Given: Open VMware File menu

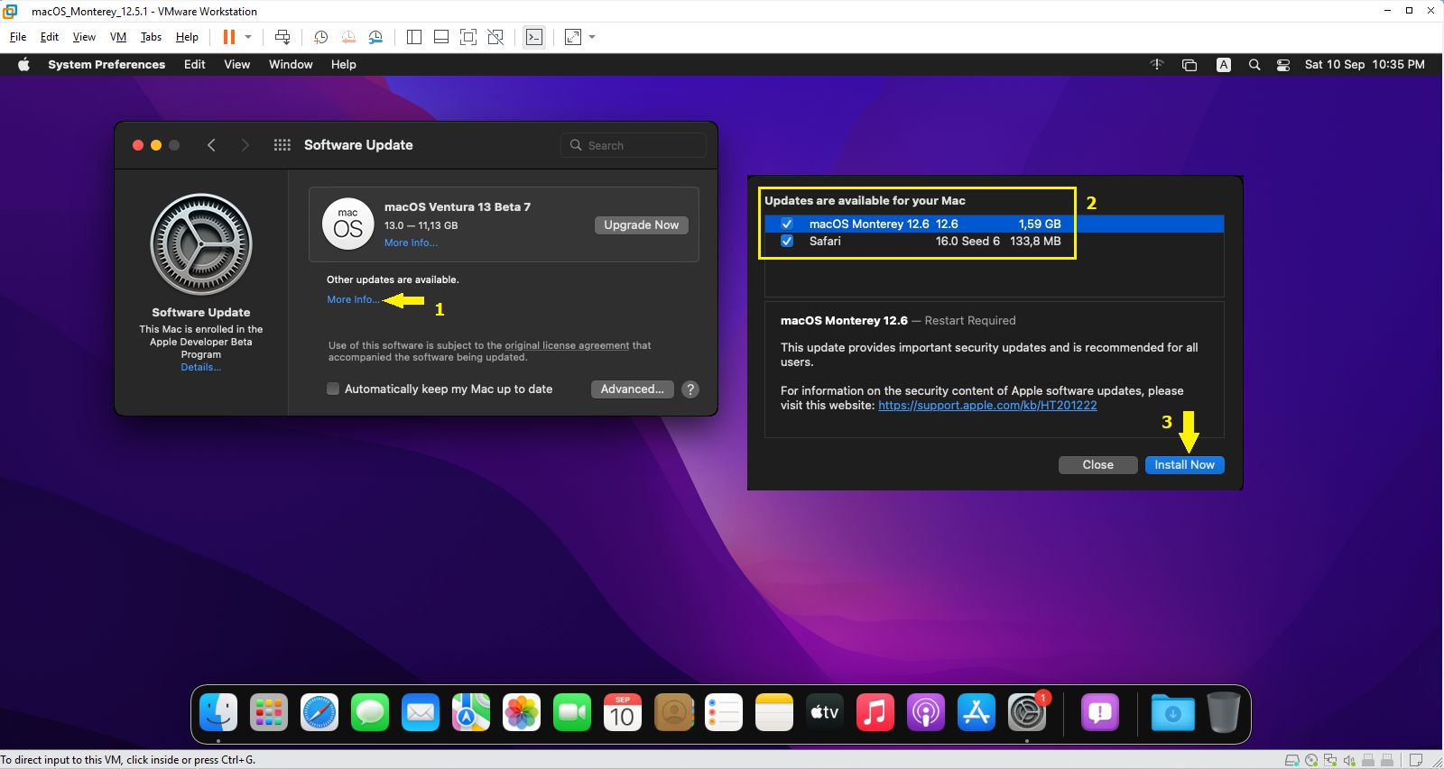Looking at the screenshot, I should (x=18, y=37).
